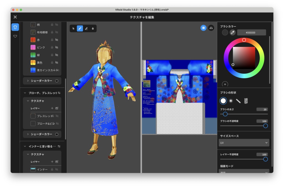284x187 pixels.
Task: Toggle the mirror symmetry button
Action: (x=211, y=28)
